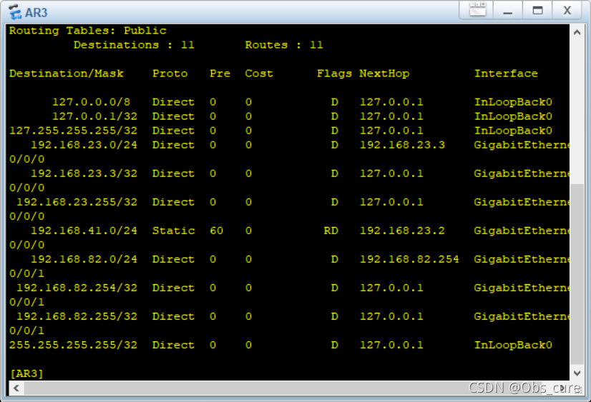This screenshot has height=402, width=591.
Task: Maximize the AR3 terminal window
Action: (537, 11)
